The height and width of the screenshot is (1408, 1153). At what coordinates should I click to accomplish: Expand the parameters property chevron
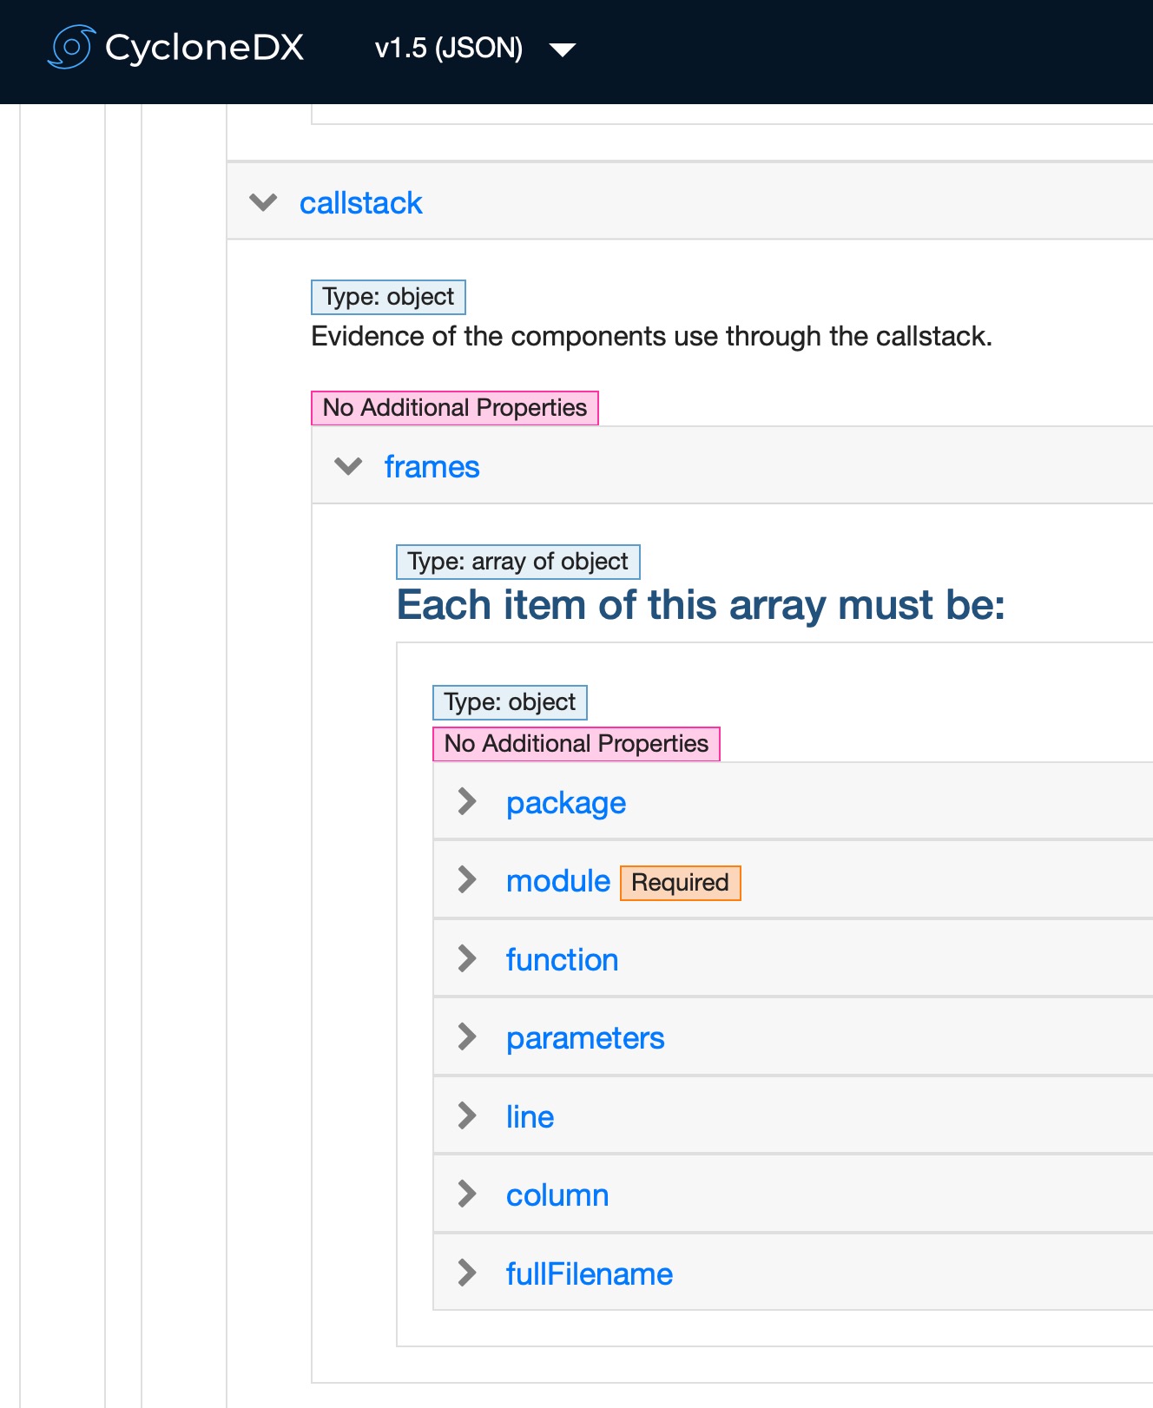[467, 1036]
